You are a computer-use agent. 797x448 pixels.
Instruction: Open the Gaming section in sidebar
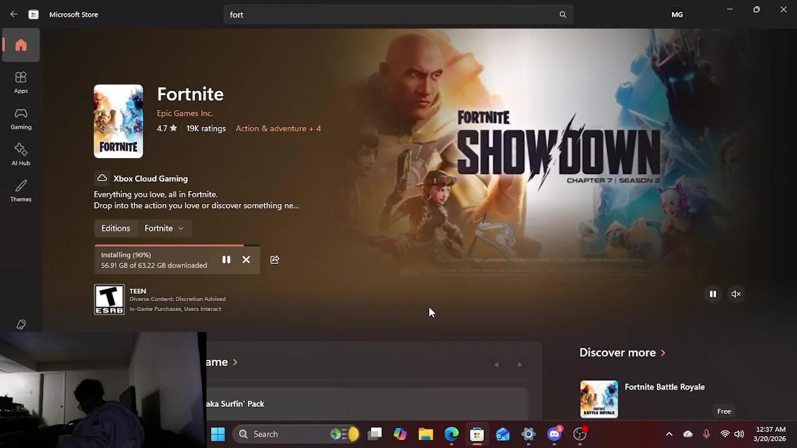click(21, 118)
